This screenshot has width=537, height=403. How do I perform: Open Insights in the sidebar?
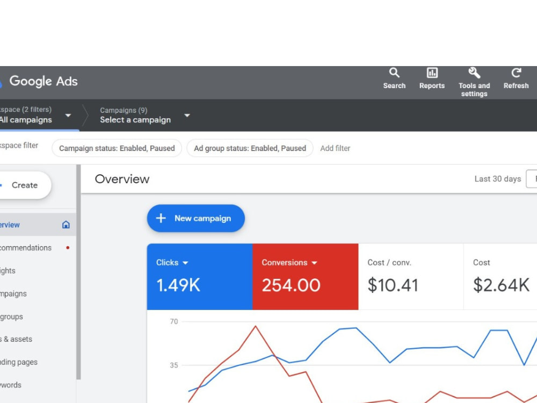coord(38,271)
